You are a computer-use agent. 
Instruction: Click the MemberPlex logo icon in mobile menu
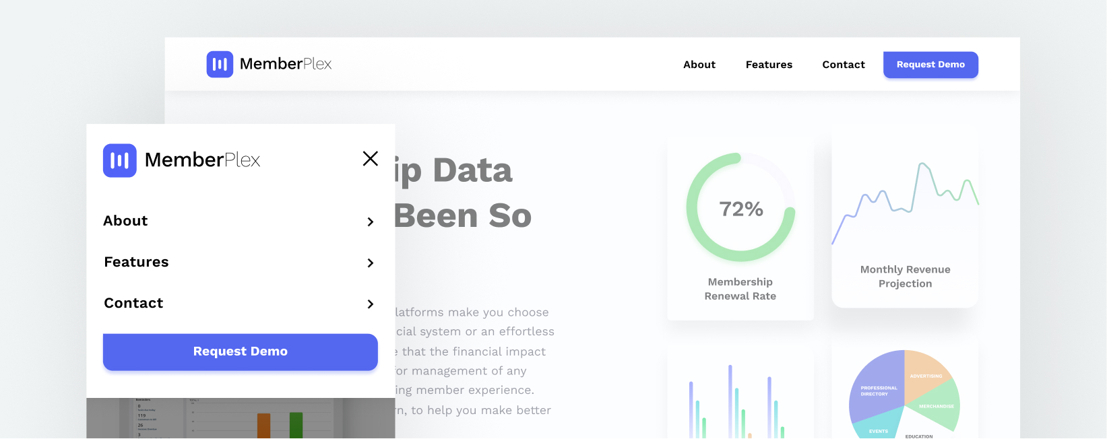tap(119, 160)
